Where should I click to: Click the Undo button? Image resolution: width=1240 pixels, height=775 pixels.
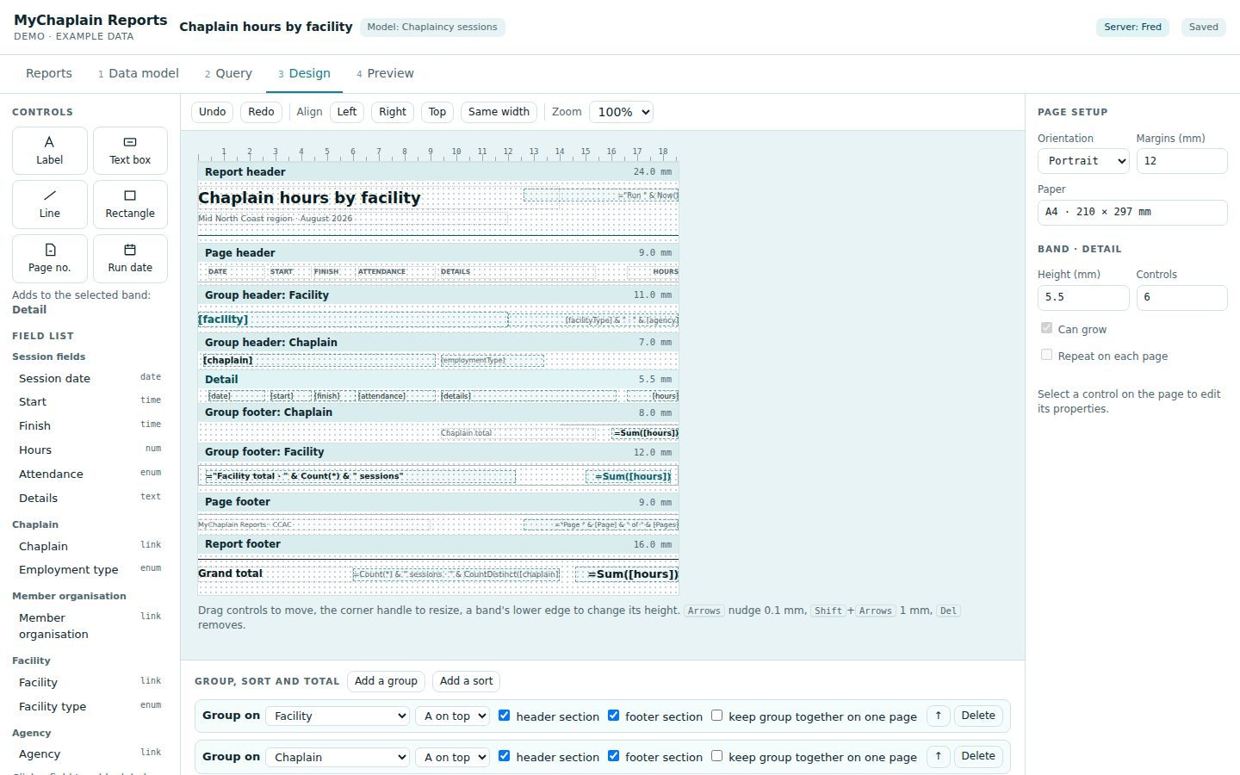[x=212, y=112]
